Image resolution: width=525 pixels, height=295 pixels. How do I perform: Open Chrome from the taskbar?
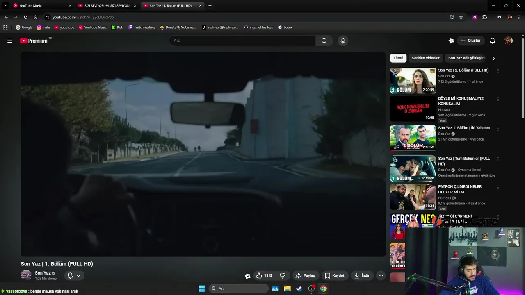(324, 288)
